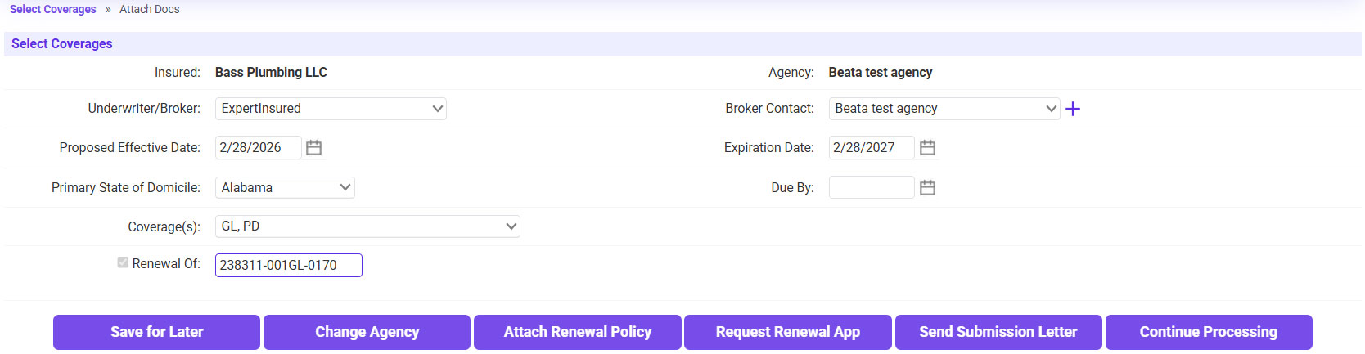Continue Processing the submission
The width and height of the screenshot is (1365, 354).
point(1208,332)
